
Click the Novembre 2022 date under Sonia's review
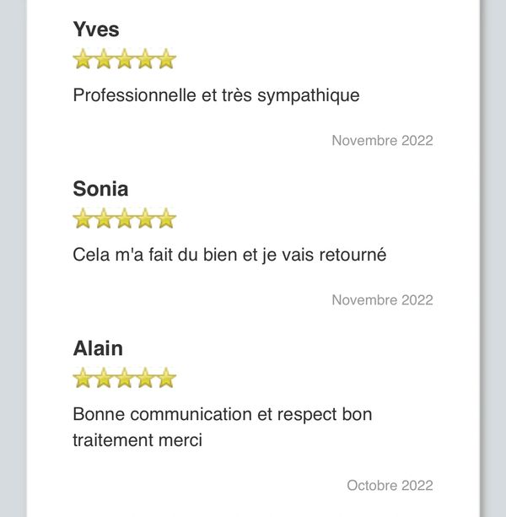382,300
